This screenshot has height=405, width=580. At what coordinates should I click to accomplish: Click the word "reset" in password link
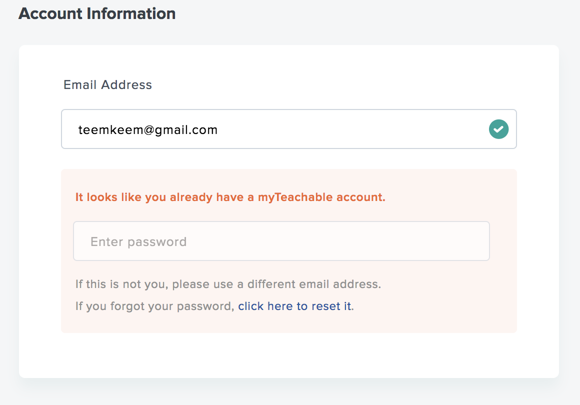coord(325,306)
